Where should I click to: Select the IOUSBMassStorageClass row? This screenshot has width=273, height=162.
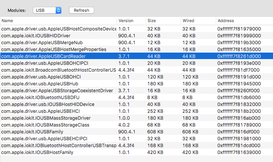[136, 125]
